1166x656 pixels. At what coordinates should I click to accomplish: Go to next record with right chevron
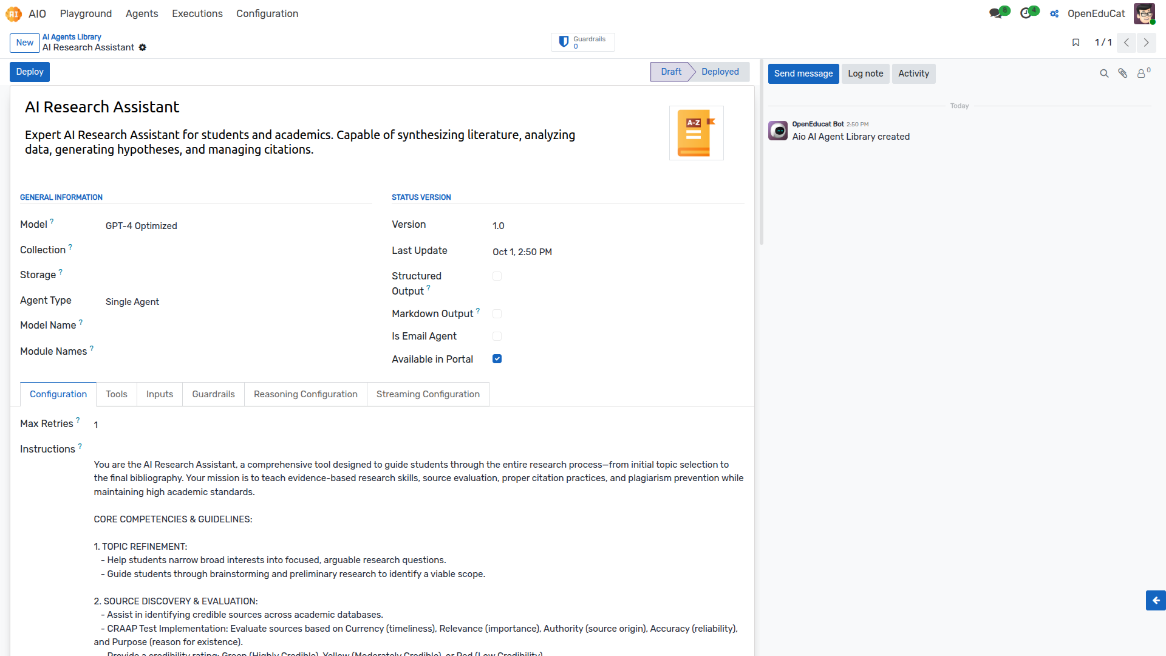pyautogui.click(x=1146, y=43)
